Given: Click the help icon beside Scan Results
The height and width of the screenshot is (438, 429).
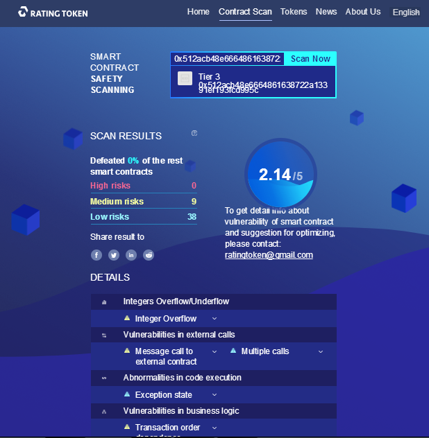Looking at the screenshot, I should click(194, 133).
